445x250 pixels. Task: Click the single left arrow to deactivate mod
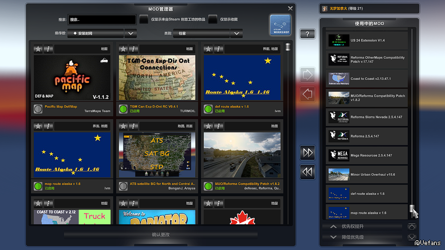[308, 94]
